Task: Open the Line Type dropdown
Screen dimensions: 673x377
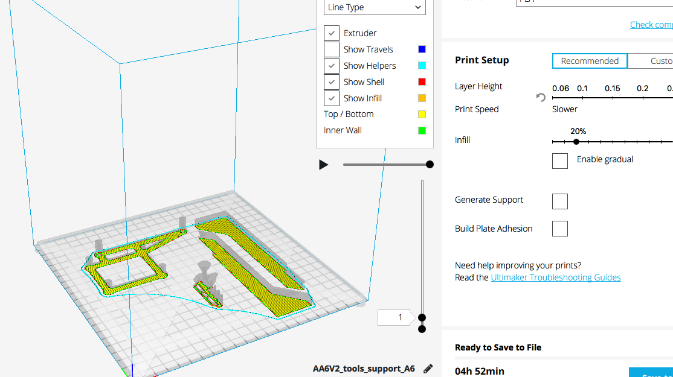Action: 375,7
